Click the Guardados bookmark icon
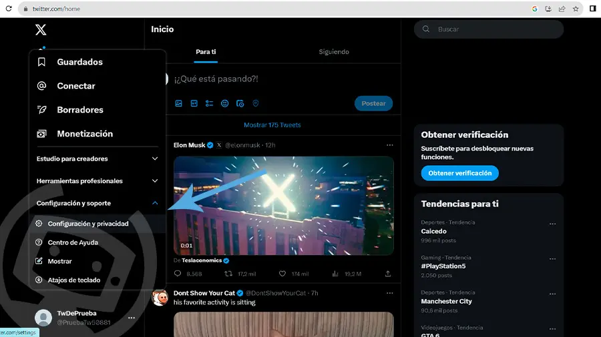The height and width of the screenshot is (337, 601). [41, 62]
